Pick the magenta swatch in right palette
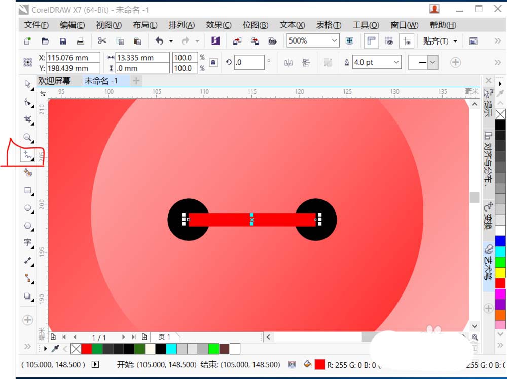 coord(500,294)
